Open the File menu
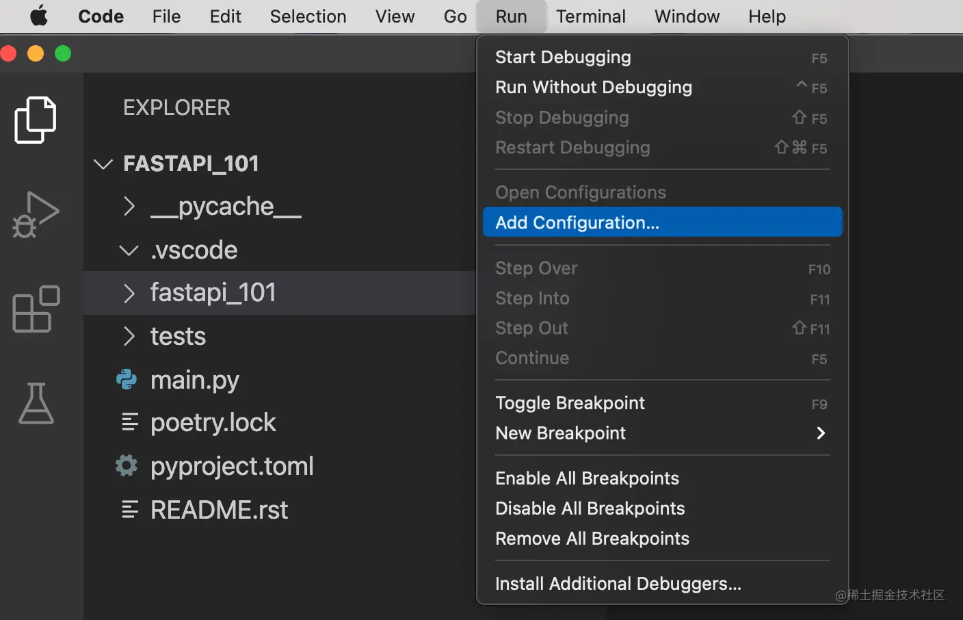This screenshot has width=963, height=620. click(166, 16)
